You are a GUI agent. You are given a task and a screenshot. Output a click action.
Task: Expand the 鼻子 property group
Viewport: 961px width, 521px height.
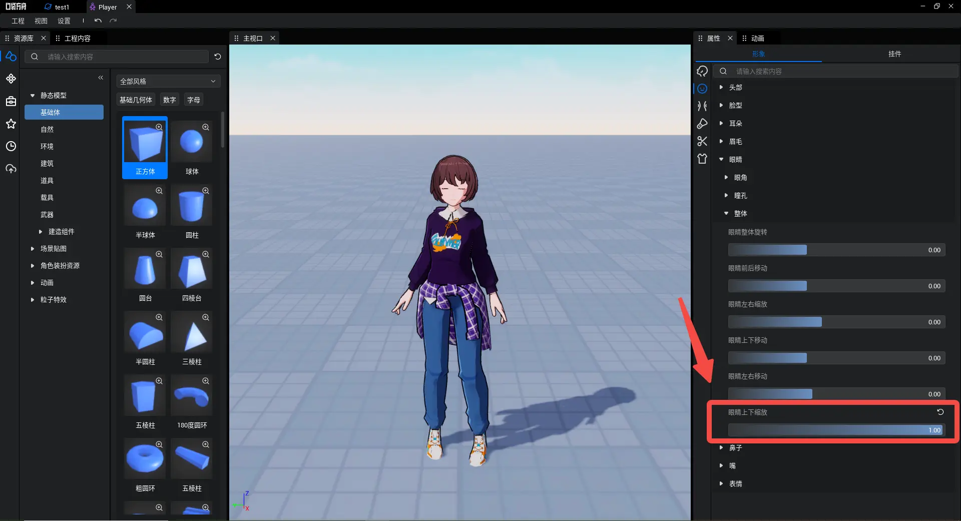point(721,447)
